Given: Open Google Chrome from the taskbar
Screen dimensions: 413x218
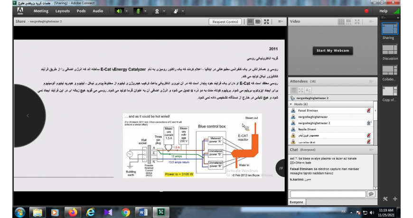Looking at the screenshot, I should click(126, 212).
